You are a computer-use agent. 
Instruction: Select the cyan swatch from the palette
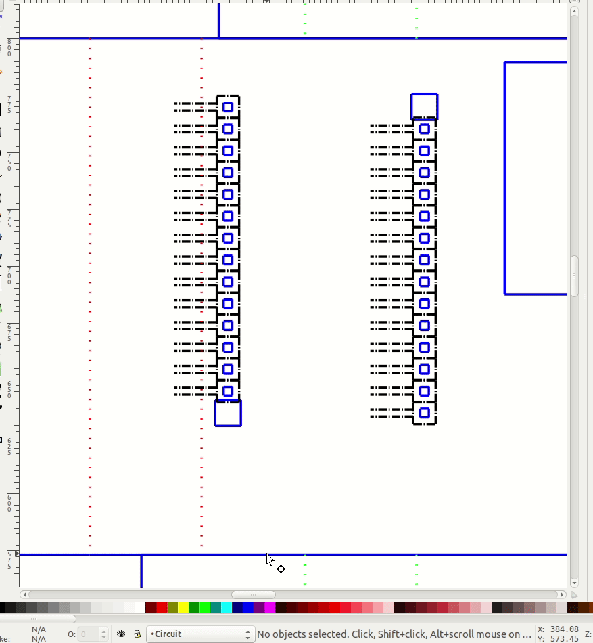click(x=227, y=608)
